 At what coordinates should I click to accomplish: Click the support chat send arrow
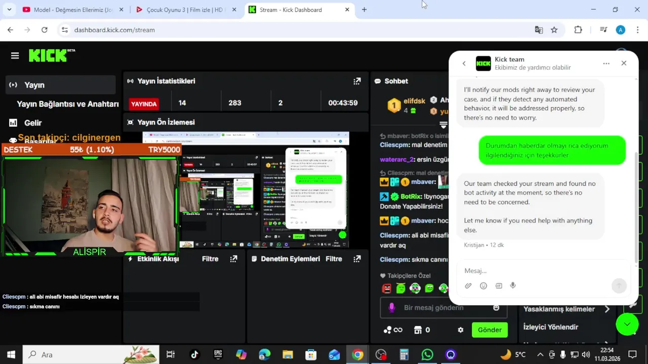click(619, 286)
